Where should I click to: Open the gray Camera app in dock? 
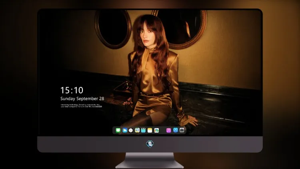click(182, 130)
